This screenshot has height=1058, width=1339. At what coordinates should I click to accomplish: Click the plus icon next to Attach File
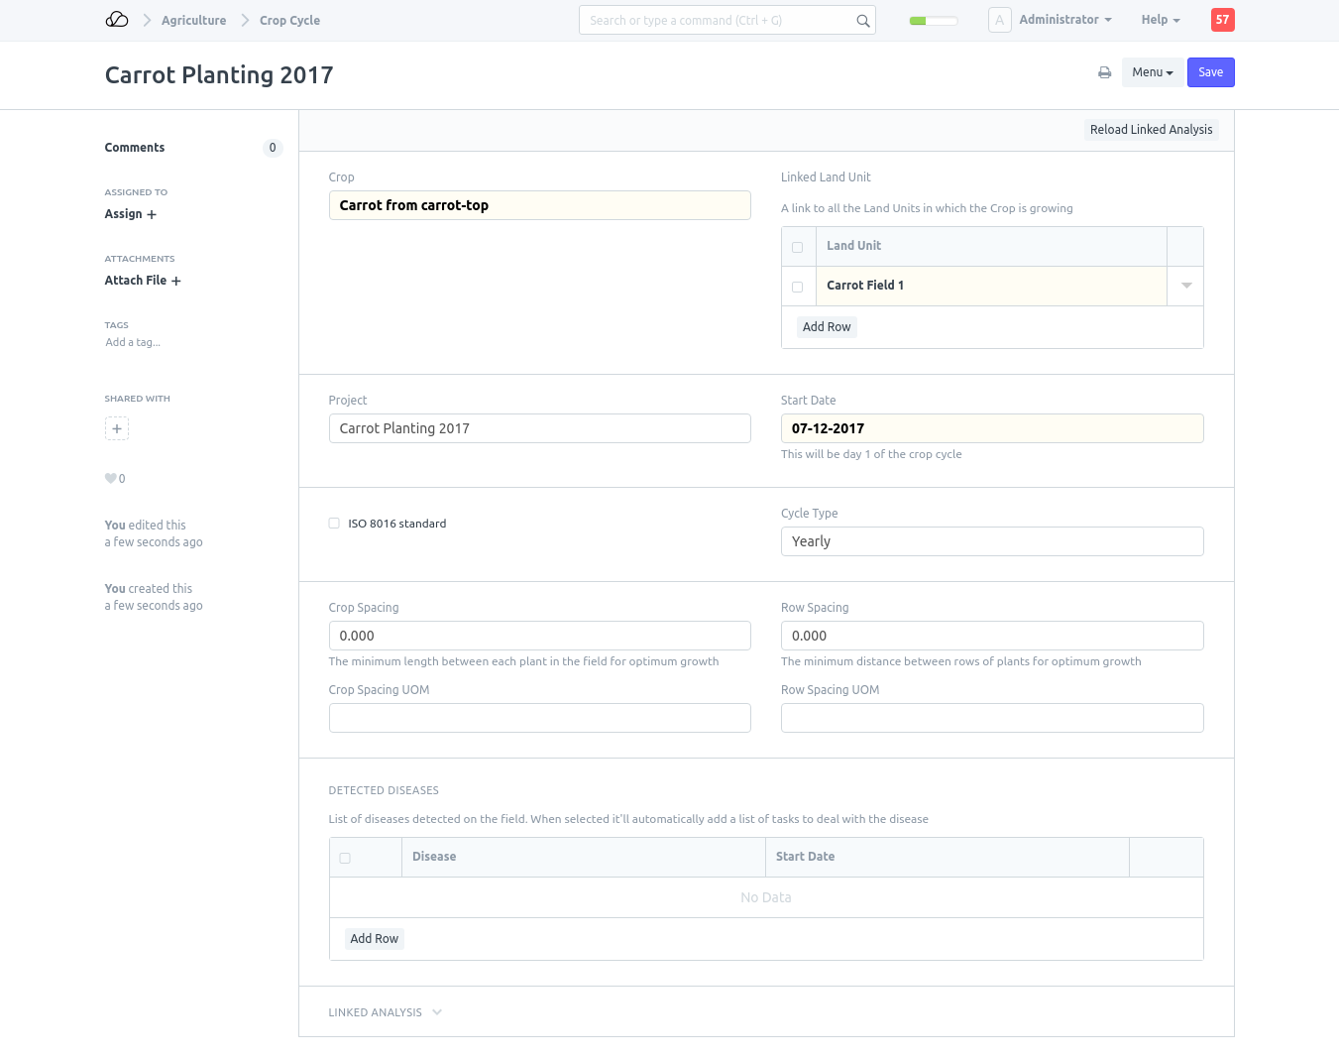pos(176,282)
